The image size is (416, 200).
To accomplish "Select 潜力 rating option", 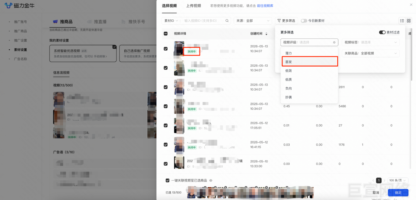I will click(309, 53).
